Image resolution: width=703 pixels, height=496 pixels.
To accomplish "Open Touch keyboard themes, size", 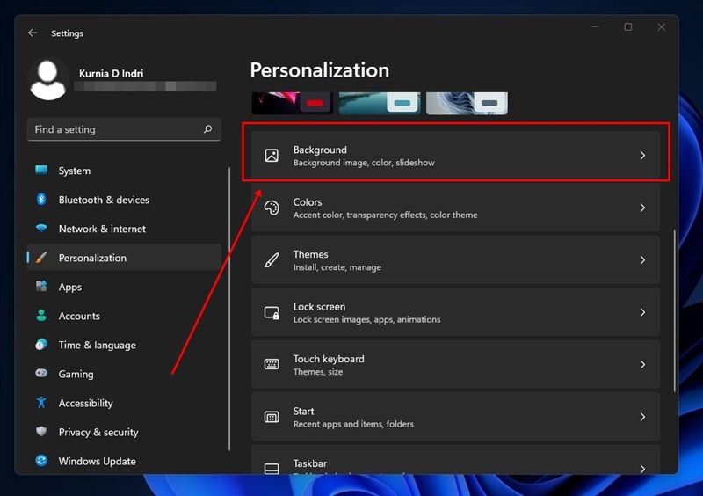I will point(455,364).
